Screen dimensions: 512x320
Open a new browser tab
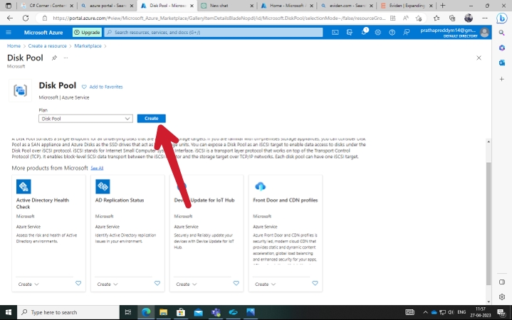tap(442, 6)
